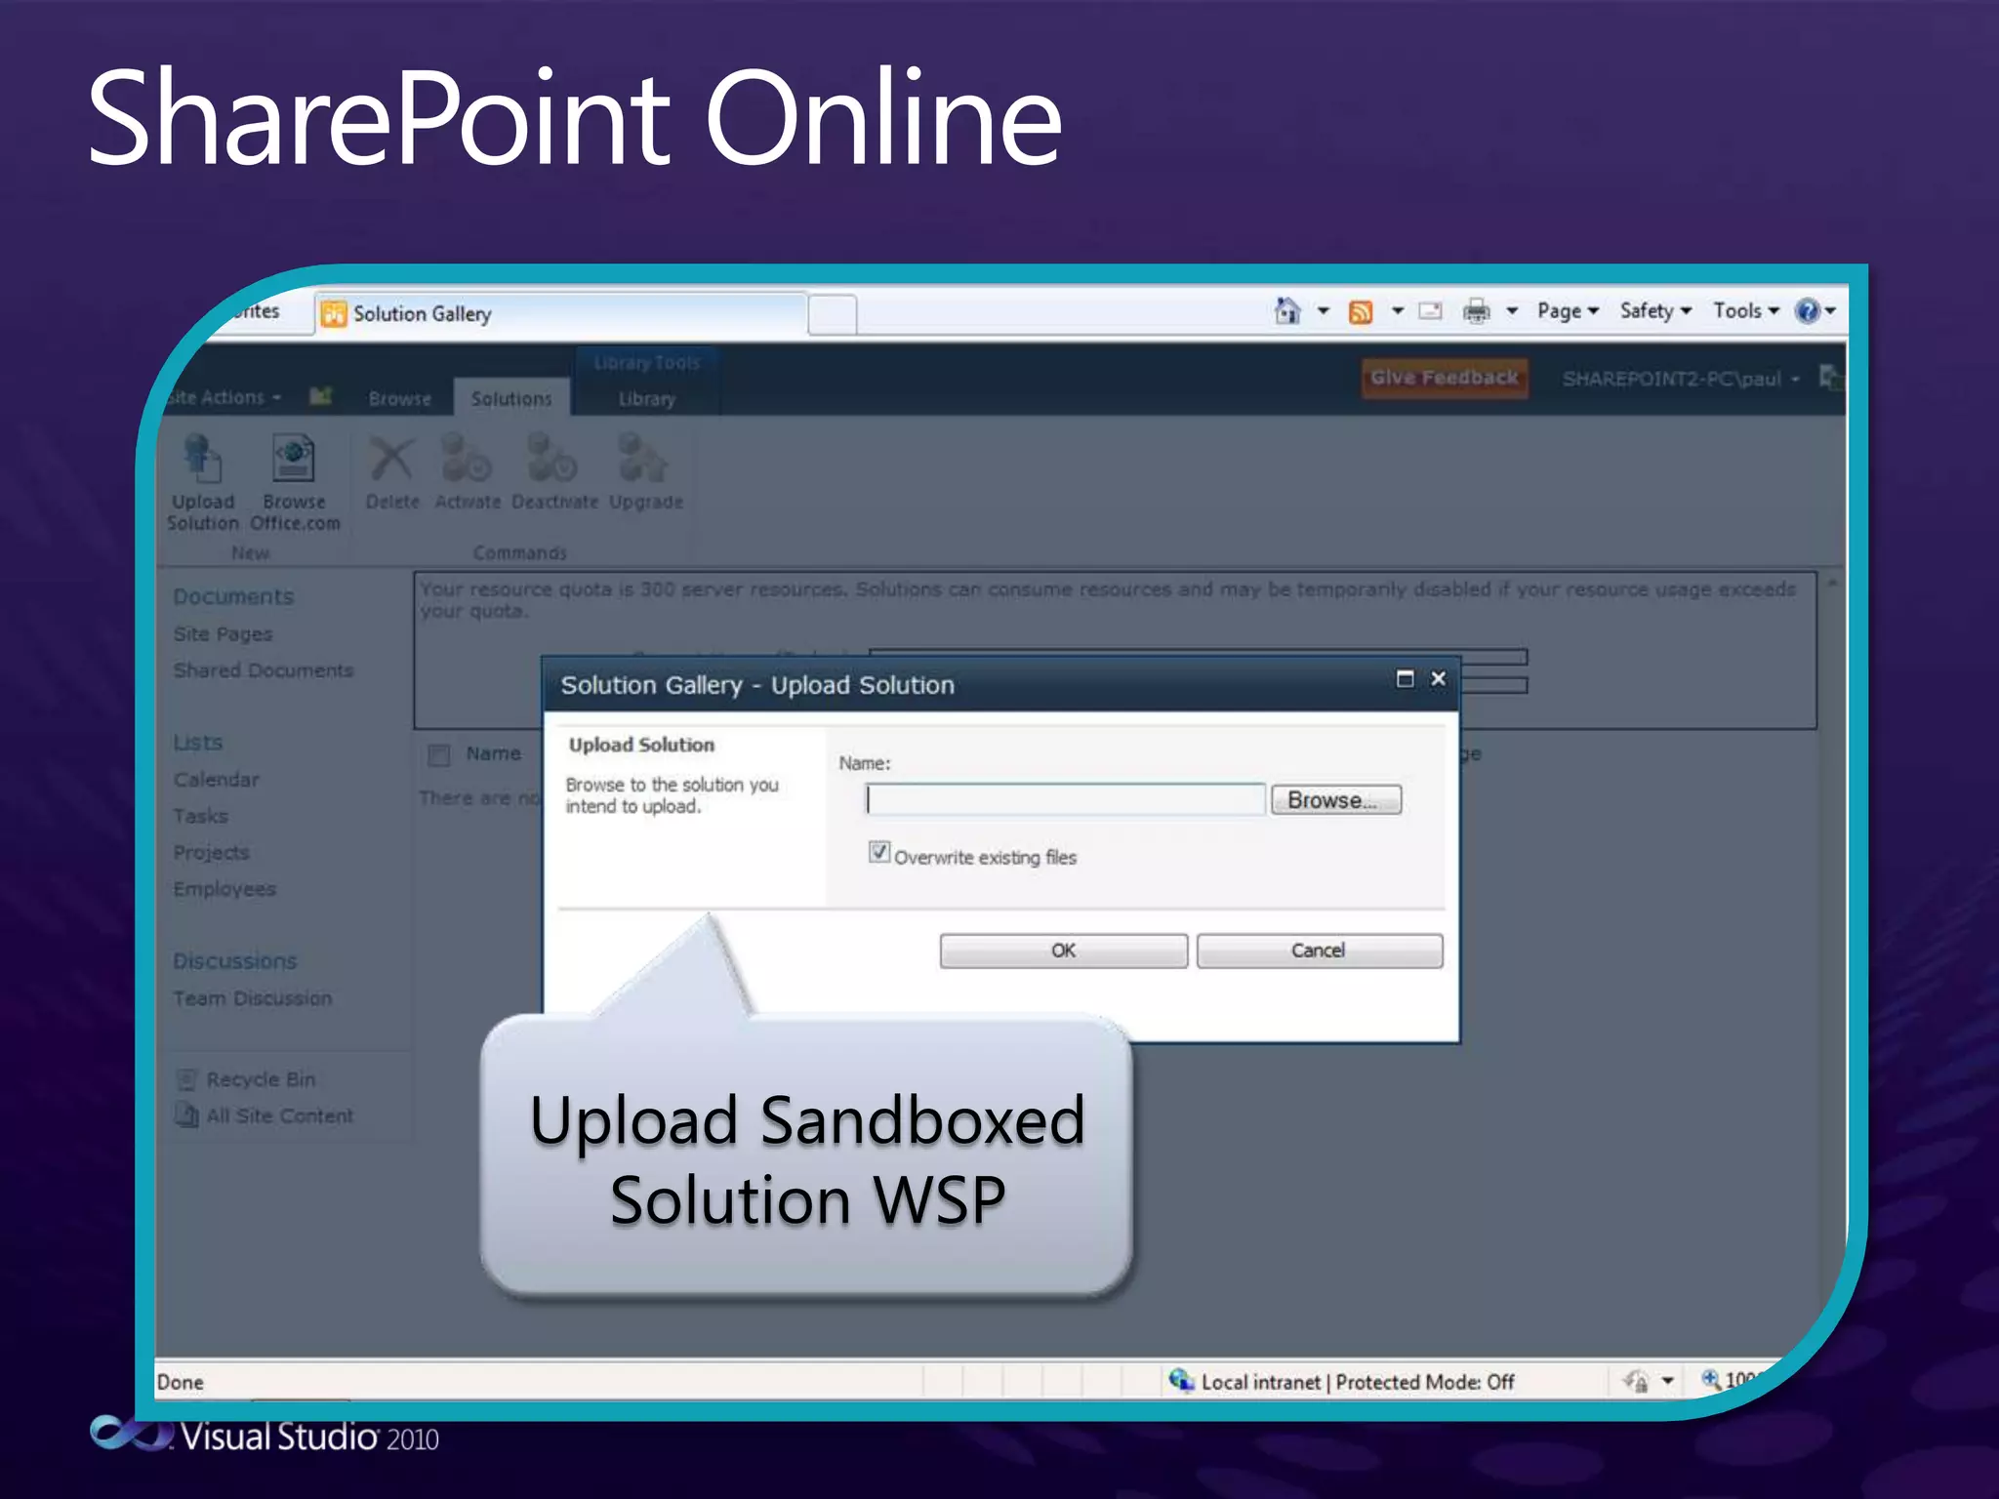Switch to the Browse ribbon tab

(x=400, y=398)
